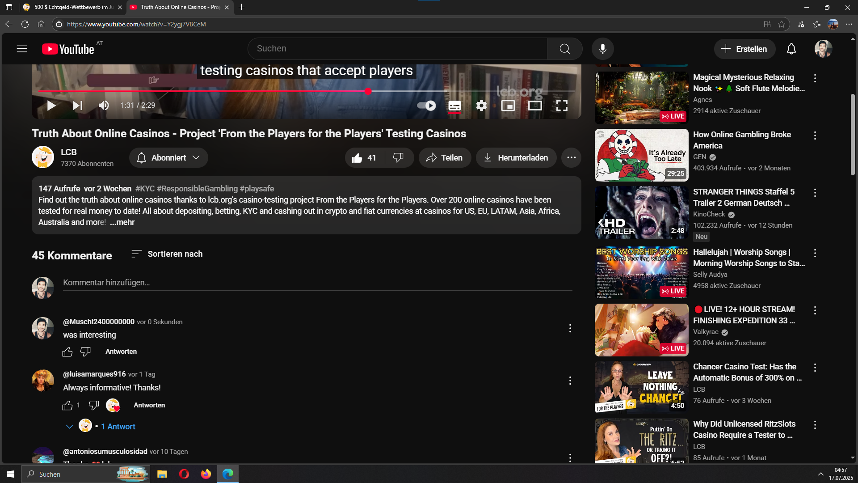Open Edge settings and more menu

pyautogui.click(x=849, y=24)
